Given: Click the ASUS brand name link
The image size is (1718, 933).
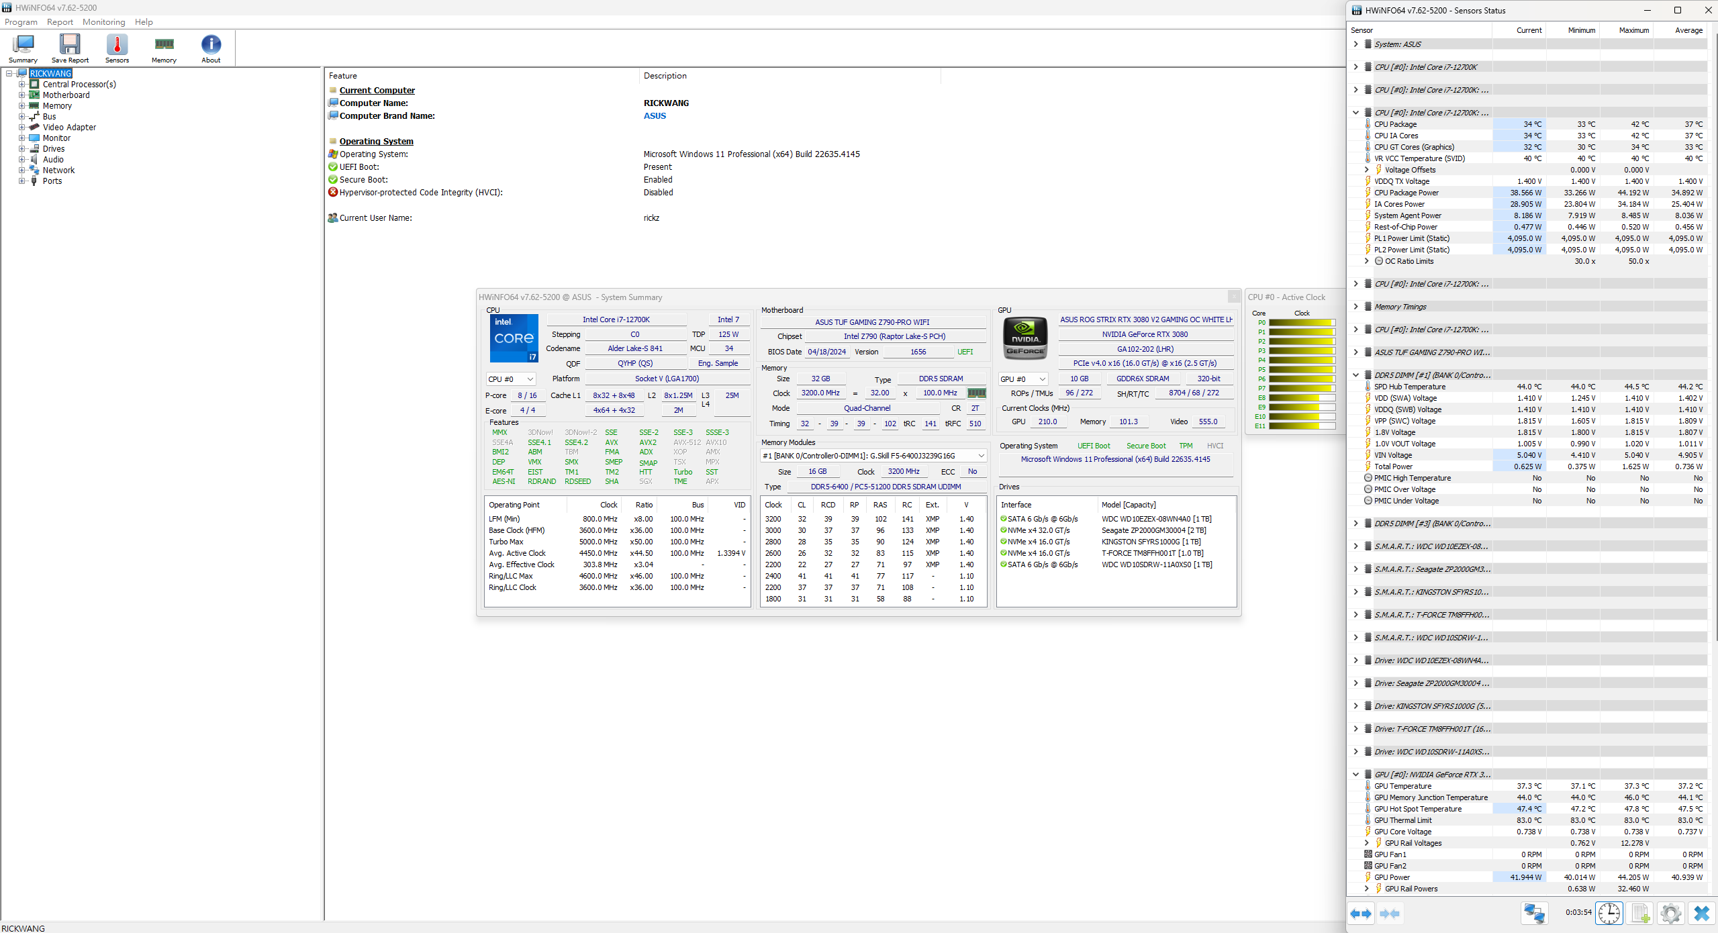Looking at the screenshot, I should pos(655,115).
